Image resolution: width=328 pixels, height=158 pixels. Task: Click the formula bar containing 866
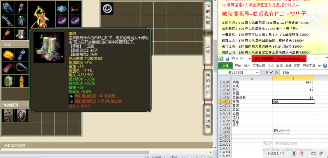click(x=304, y=73)
